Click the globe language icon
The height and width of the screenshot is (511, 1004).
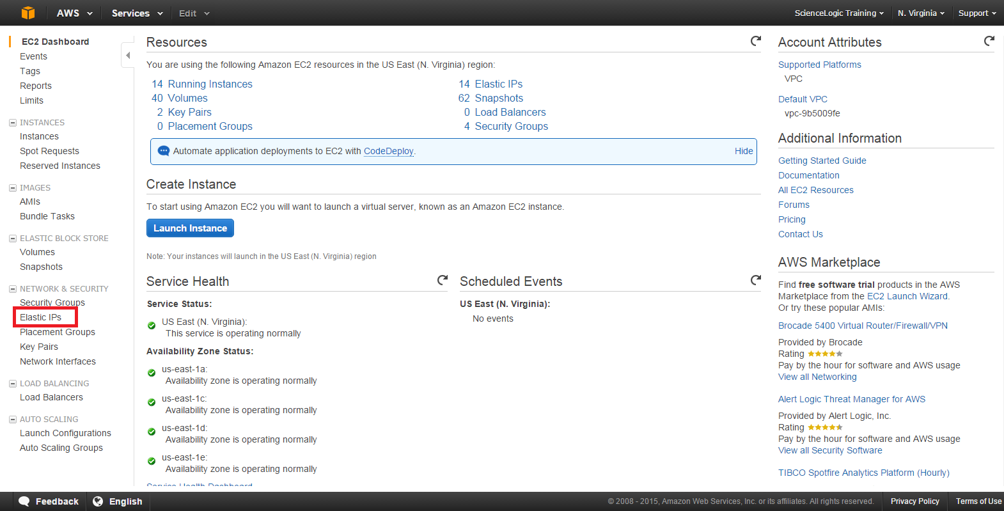[98, 501]
